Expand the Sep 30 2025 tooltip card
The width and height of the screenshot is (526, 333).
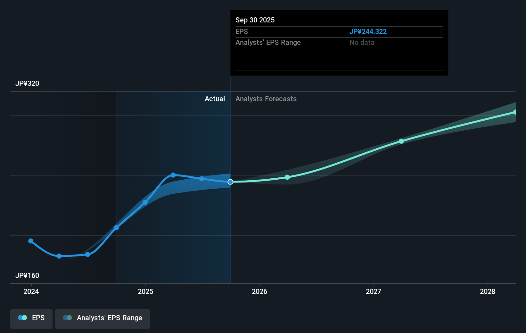(339, 43)
